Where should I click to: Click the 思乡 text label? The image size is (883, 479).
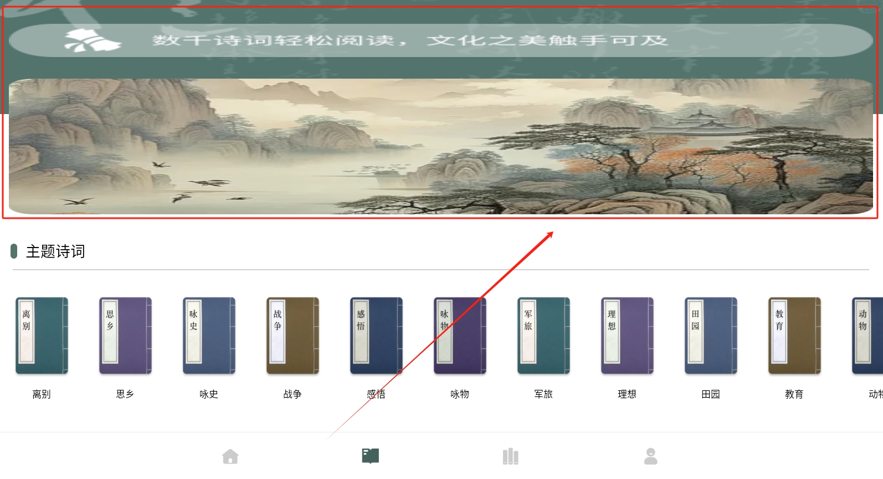[125, 394]
